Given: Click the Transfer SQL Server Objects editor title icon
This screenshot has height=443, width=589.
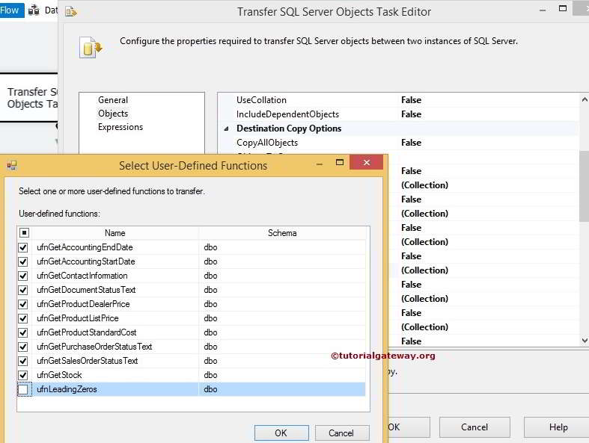Looking at the screenshot, I should pyautogui.click(x=70, y=12).
